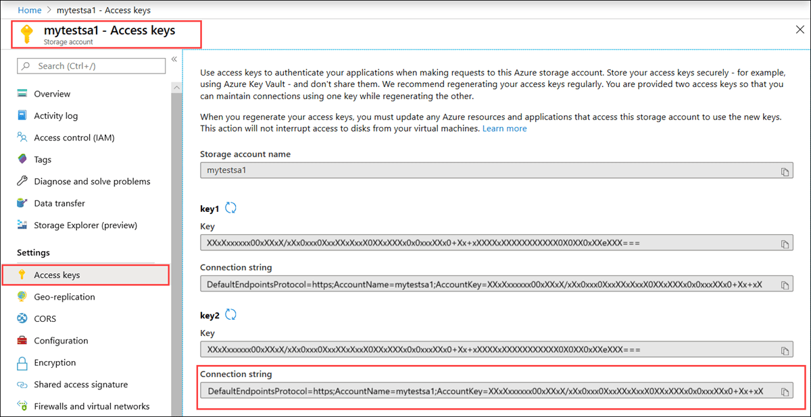The image size is (811, 417).
Task: Click the sidebar scrollbar
Action: click(176, 202)
